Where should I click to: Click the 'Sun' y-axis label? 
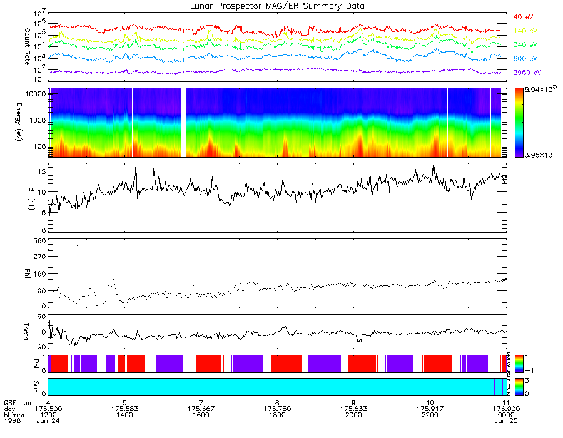click(36, 386)
